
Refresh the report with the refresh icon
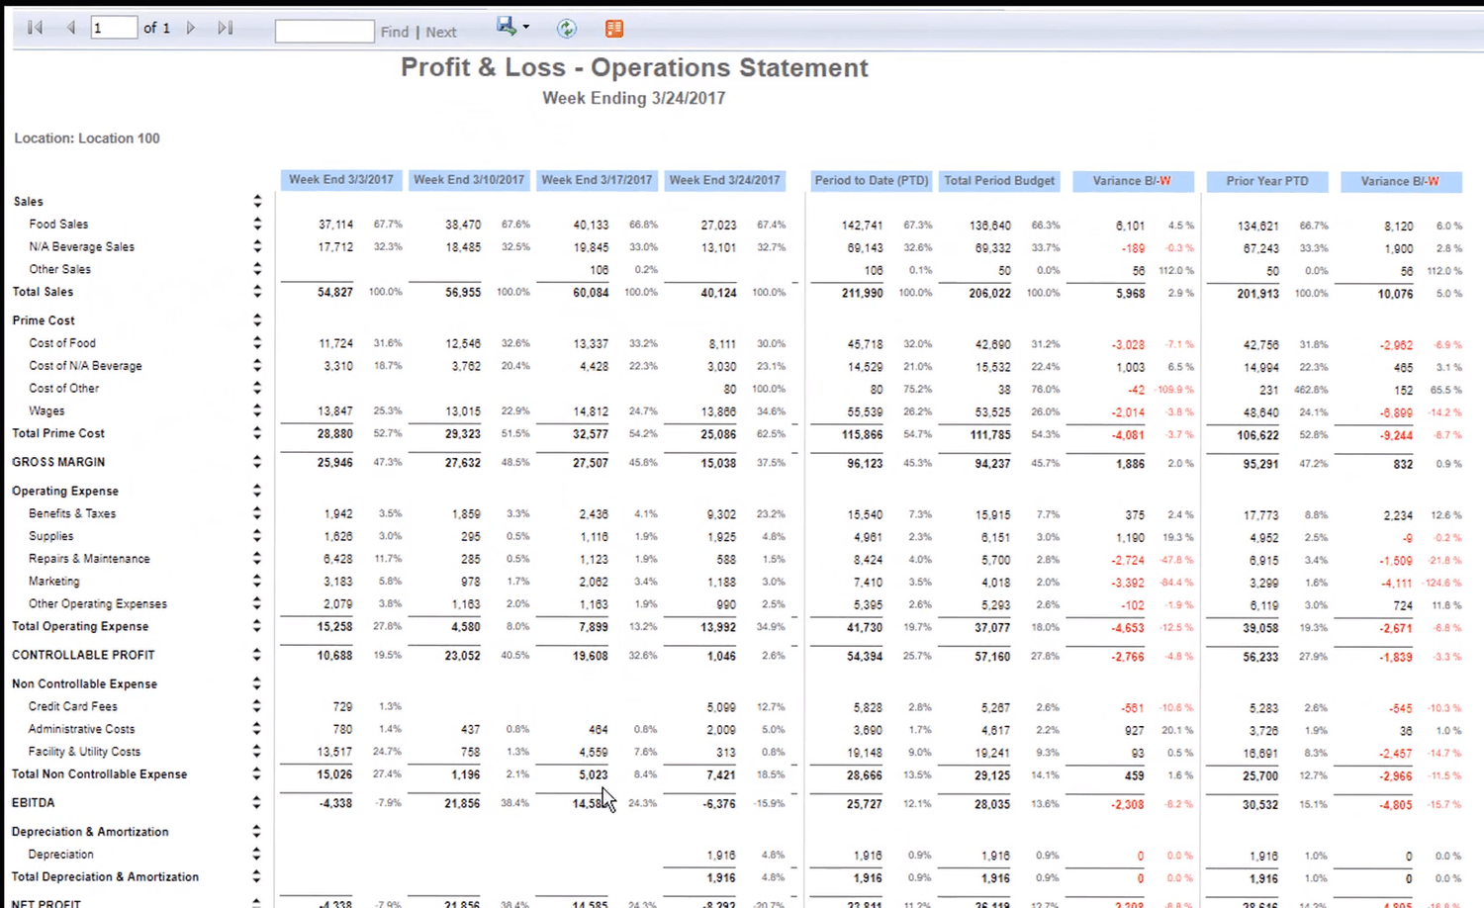click(566, 28)
